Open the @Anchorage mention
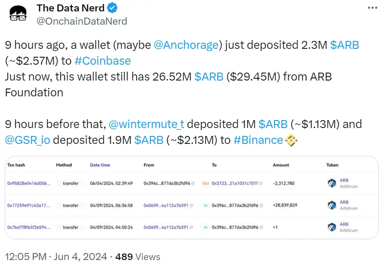The width and height of the screenshot is (388, 264). [186, 45]
